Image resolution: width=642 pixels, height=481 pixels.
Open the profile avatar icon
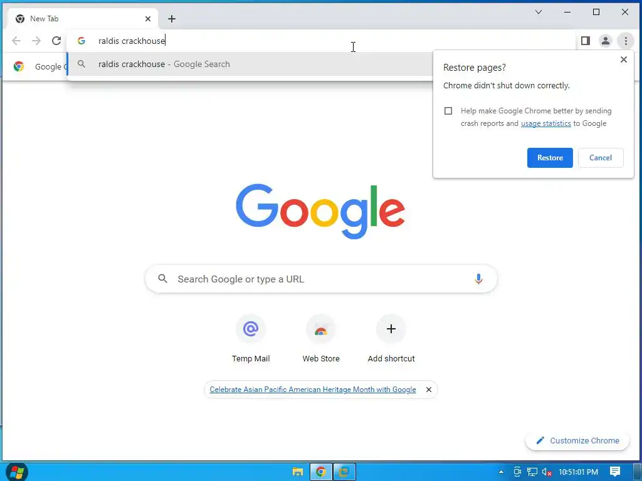pyautogui.click(x=606, y=41)
